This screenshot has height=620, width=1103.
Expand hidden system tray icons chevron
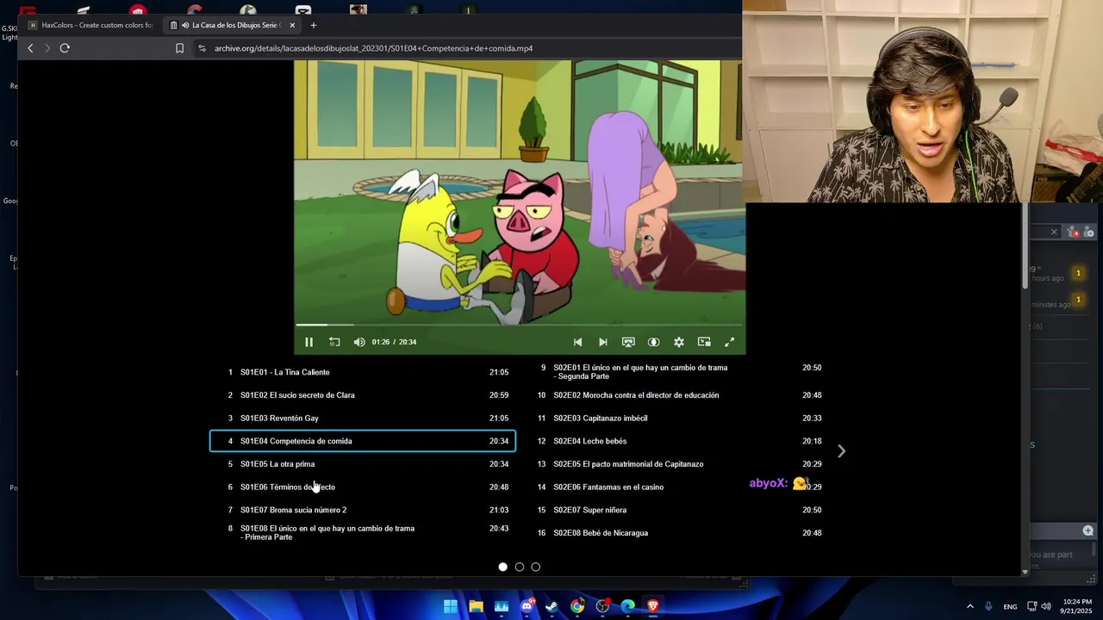(969, 606)
